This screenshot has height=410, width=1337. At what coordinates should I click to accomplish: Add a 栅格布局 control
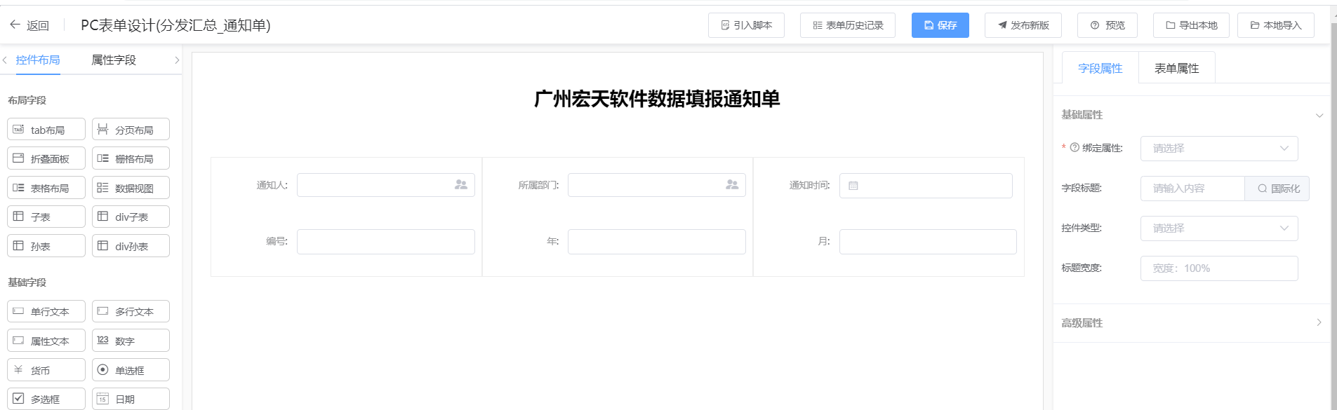pos(131,158)
